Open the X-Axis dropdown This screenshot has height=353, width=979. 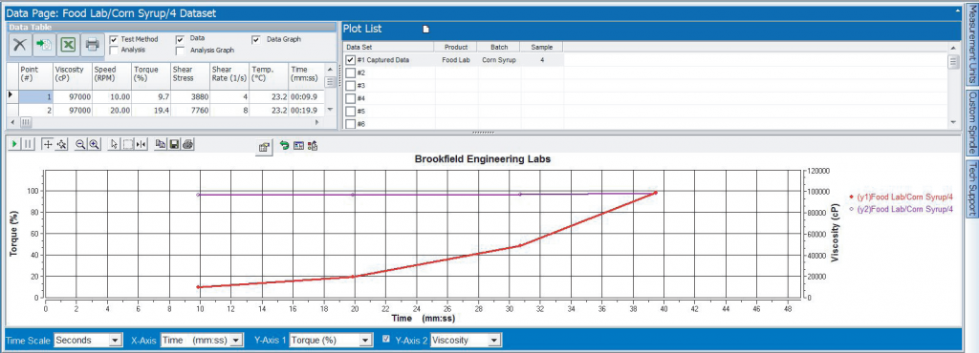(x=236, y=340)
